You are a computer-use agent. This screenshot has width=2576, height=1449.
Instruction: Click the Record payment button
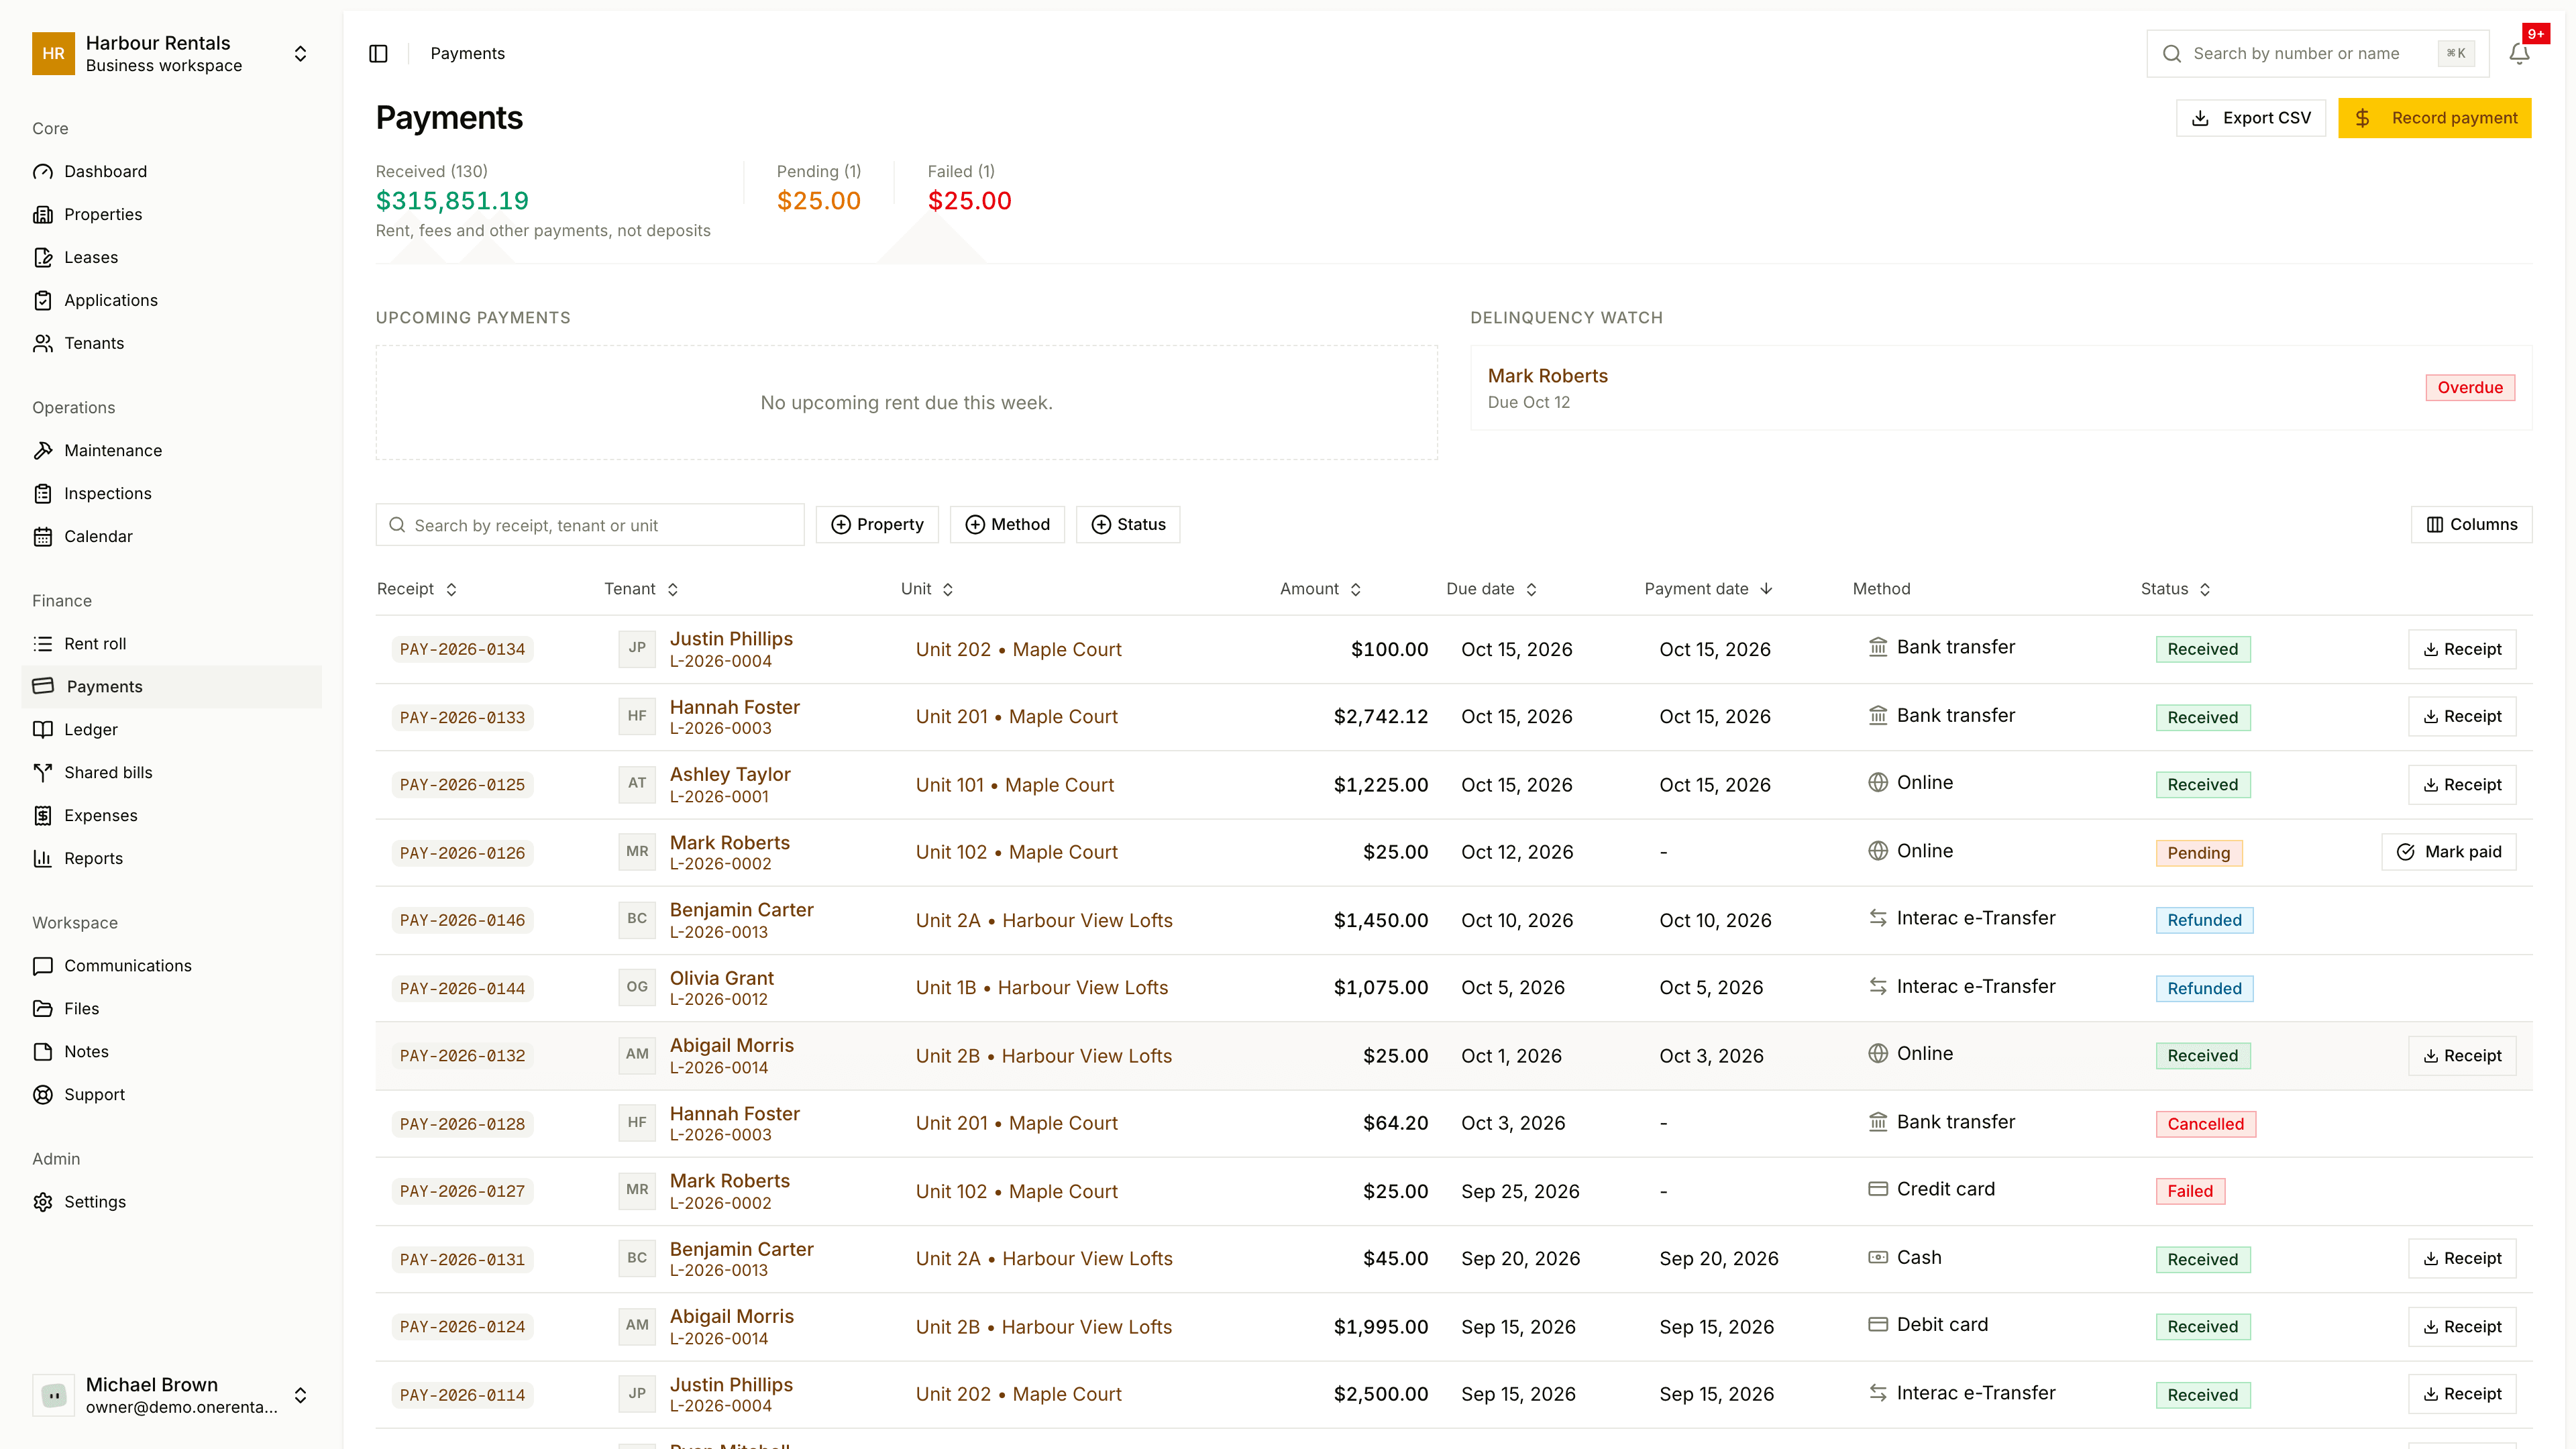coord(2434,118)
